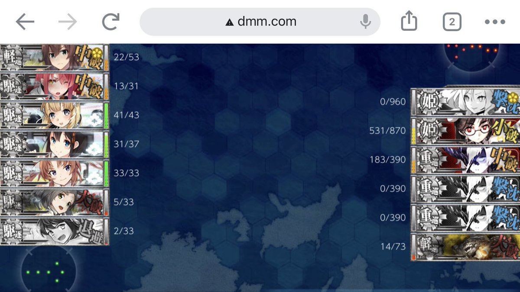Click the HP text 22/53

tap(126, 57)
